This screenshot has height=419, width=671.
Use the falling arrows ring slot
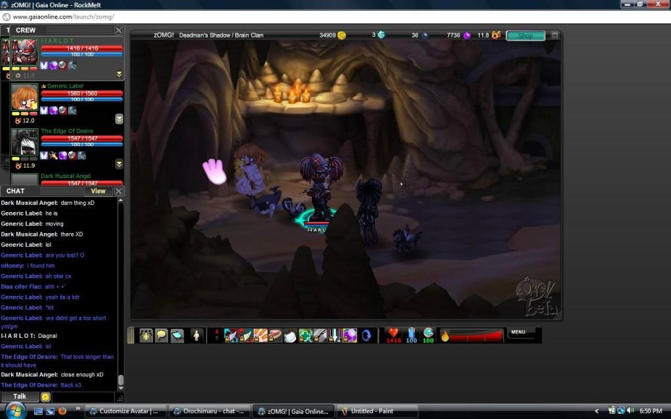click(x=335, y=336)
